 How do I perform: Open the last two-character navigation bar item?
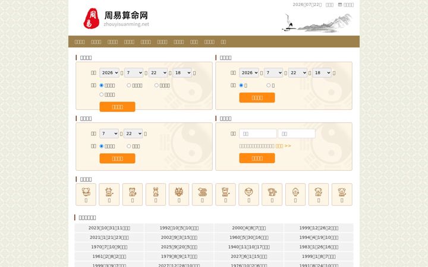point(224,42)
